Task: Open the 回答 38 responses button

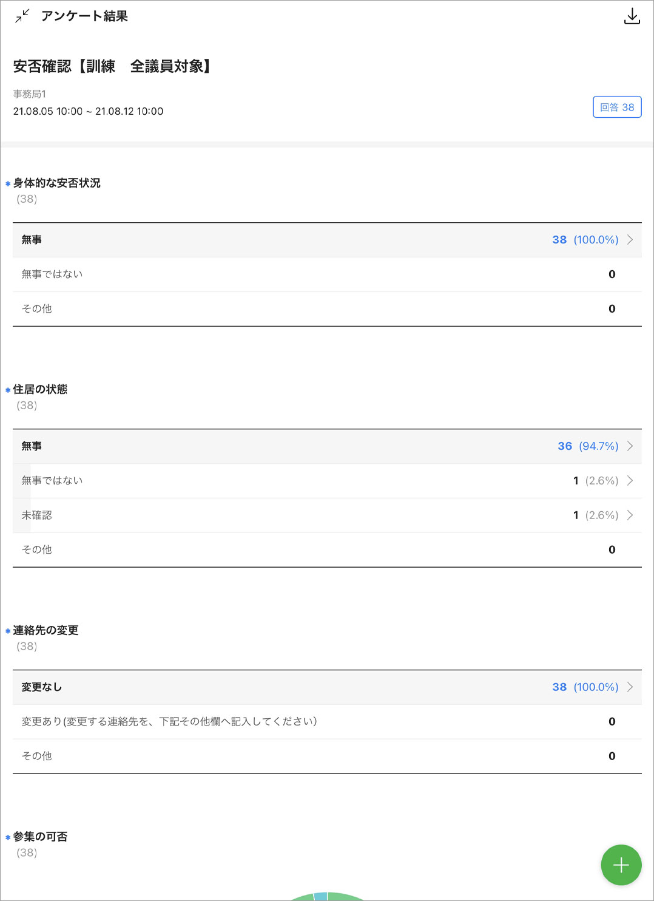Action: click(616, 107)
